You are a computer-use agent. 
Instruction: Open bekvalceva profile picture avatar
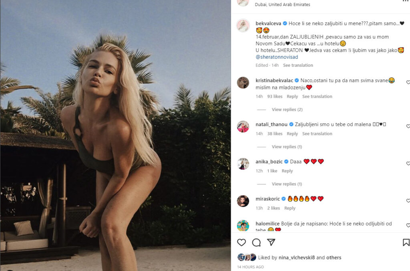(x=243, y=25)
